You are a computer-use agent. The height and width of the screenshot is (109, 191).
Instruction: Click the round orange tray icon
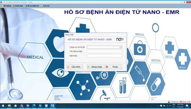tap(161, 106)
